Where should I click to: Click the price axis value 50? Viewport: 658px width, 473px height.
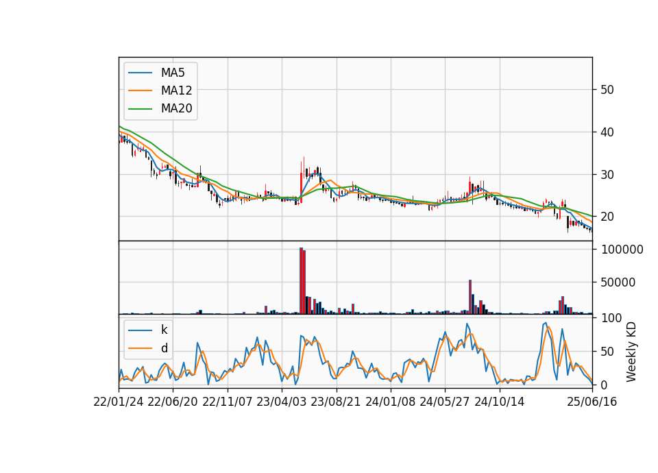pyautogui.click(x=607, y=90)
